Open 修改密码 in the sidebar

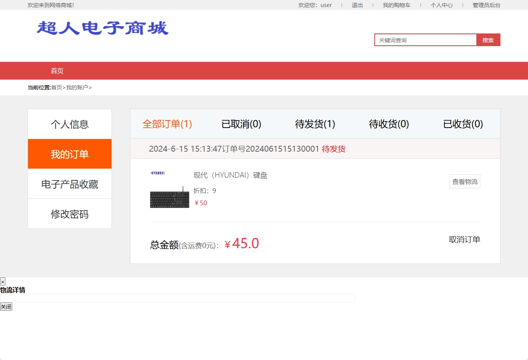70,214
